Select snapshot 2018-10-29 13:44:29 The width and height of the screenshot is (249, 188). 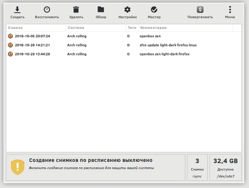tap(123, 54)
